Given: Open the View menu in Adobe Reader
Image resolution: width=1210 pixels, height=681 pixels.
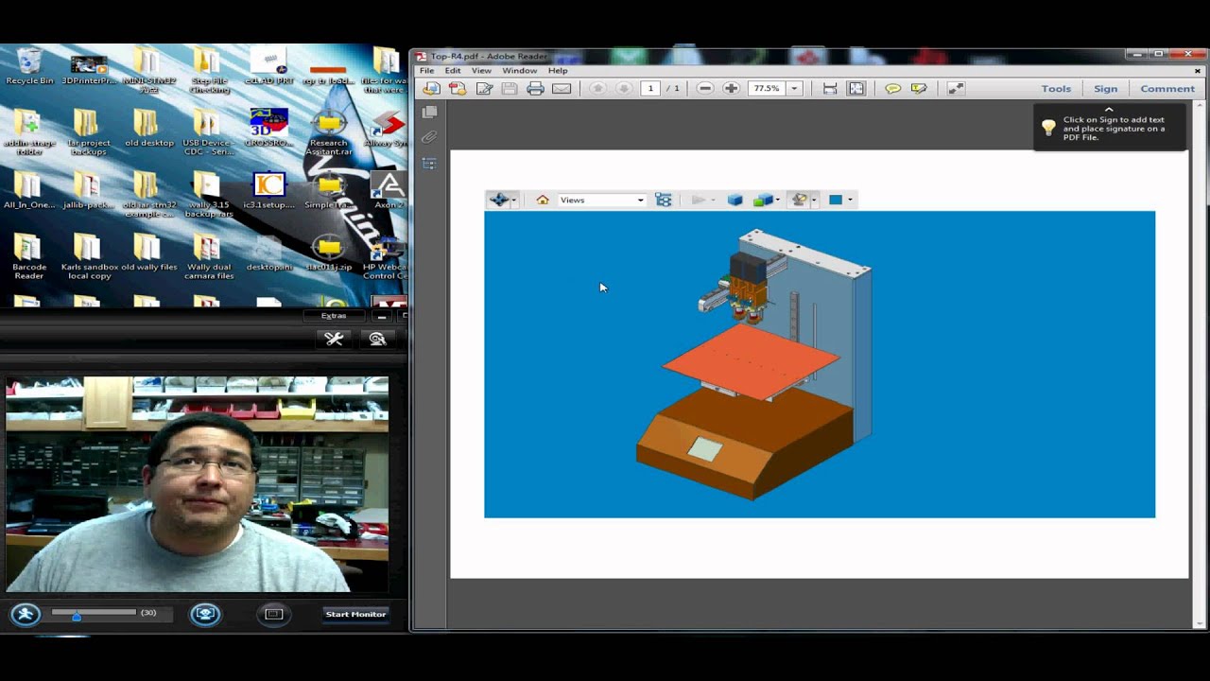Looking at the screenshot, I should pos(481,71).
